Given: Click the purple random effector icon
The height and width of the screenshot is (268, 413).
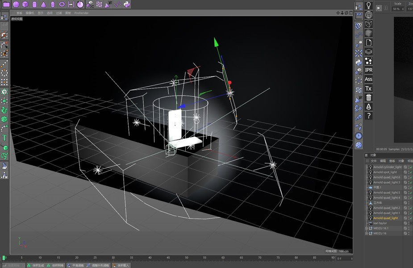Looking at the screenshot, I should pyautogui.click(x=90, y=4).
